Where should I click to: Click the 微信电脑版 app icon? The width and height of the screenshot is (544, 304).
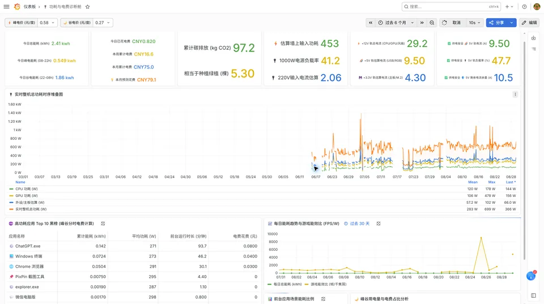[x=11, y=297]
